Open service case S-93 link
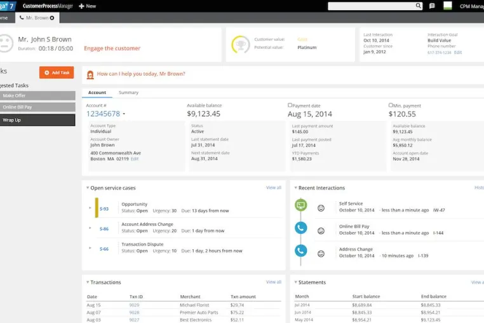This screenshot has height=323, width=484. point(104,209)
